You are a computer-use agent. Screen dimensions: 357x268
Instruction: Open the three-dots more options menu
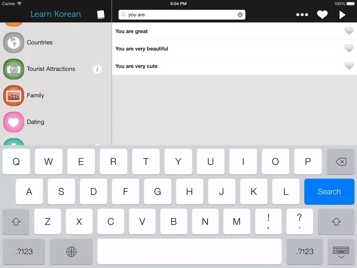coord(302,15)
